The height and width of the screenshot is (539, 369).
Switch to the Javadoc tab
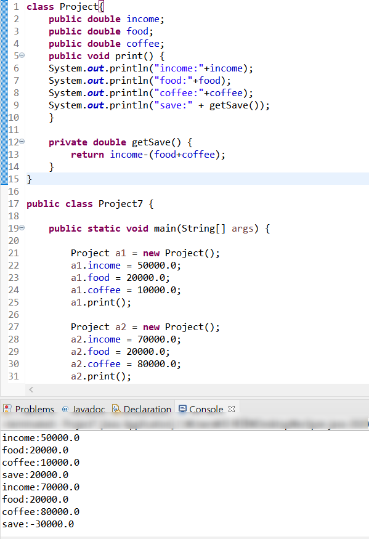[84, 409]
